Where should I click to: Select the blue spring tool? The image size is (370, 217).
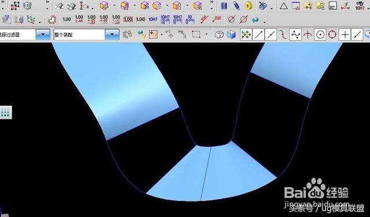pyautogui.click(x=236, y=6)
